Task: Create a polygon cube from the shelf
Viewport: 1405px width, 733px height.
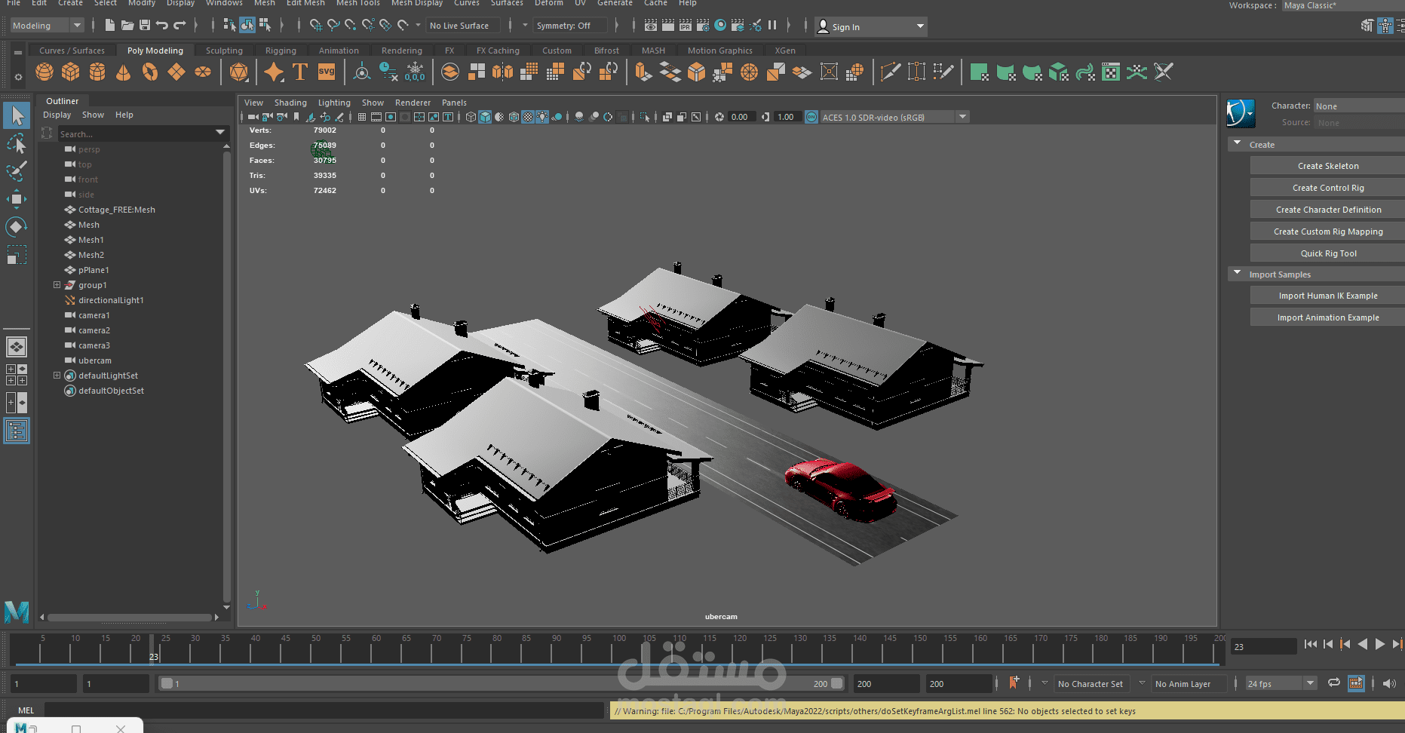Action: click(70, 72)
